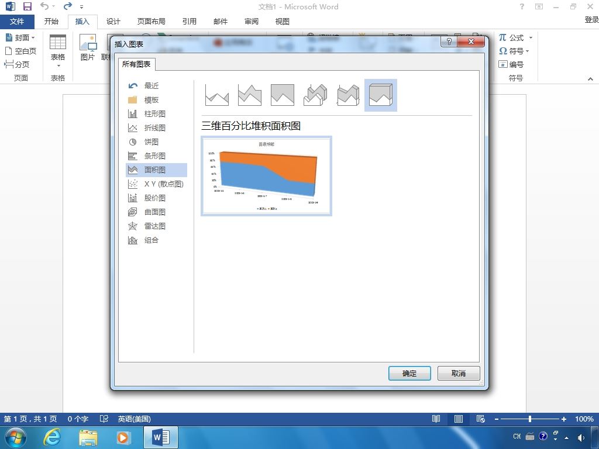599x449 pixels.
Task: Select the 股价图 stock chart category
Action: click(x=156, y=198)
